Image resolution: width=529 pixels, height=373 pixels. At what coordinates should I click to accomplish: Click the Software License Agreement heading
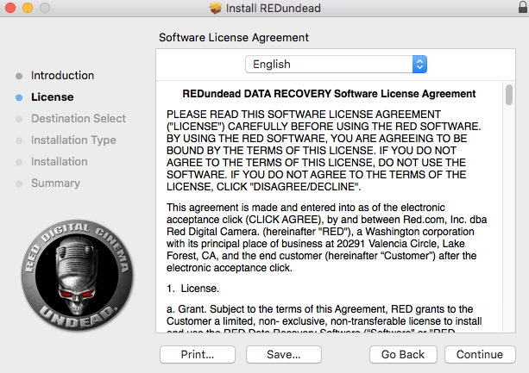pos(234,37)
